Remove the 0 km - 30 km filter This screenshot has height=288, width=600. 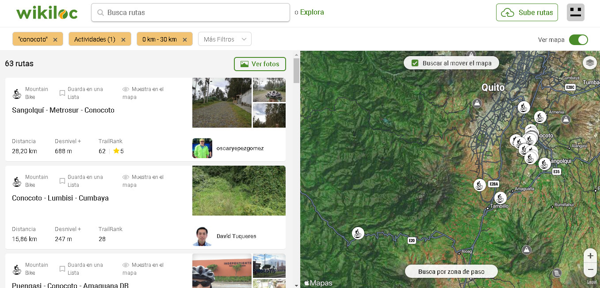click(x=185, y=39)
